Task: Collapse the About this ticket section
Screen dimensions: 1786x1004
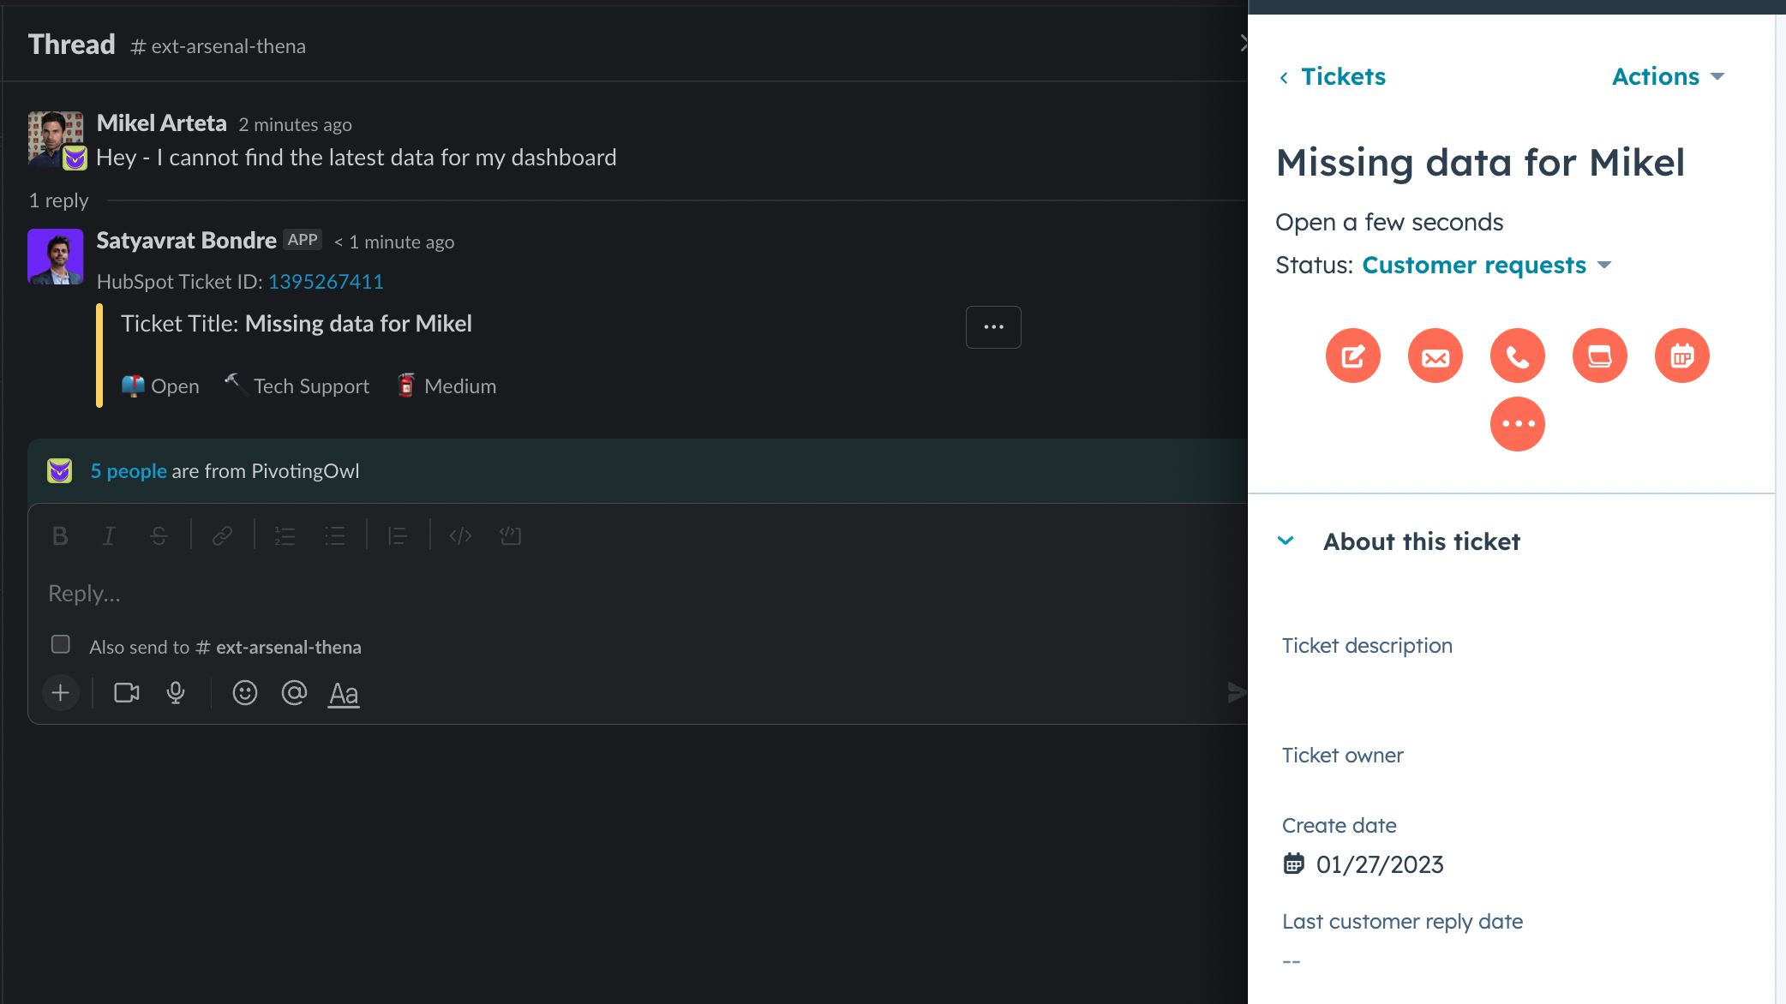Action: point(1286,541)
